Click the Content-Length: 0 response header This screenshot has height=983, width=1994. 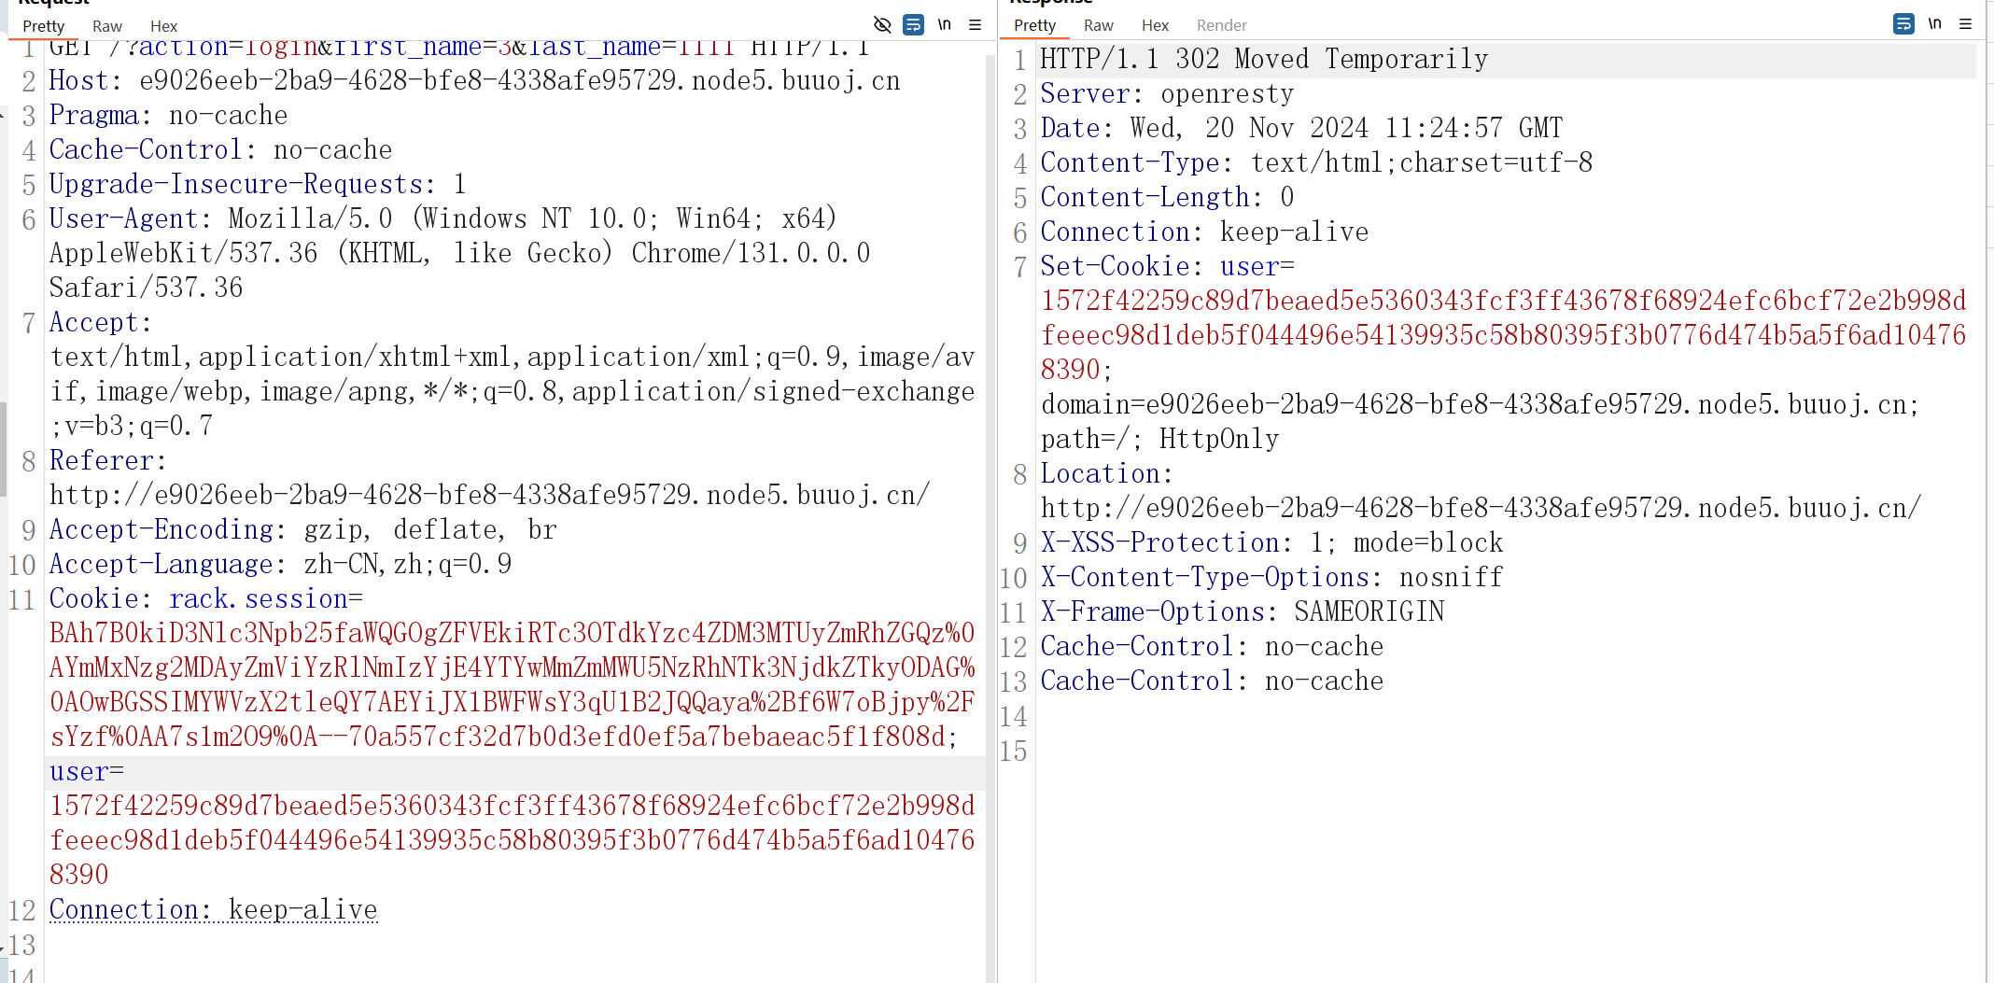[x=1167, y=198]
